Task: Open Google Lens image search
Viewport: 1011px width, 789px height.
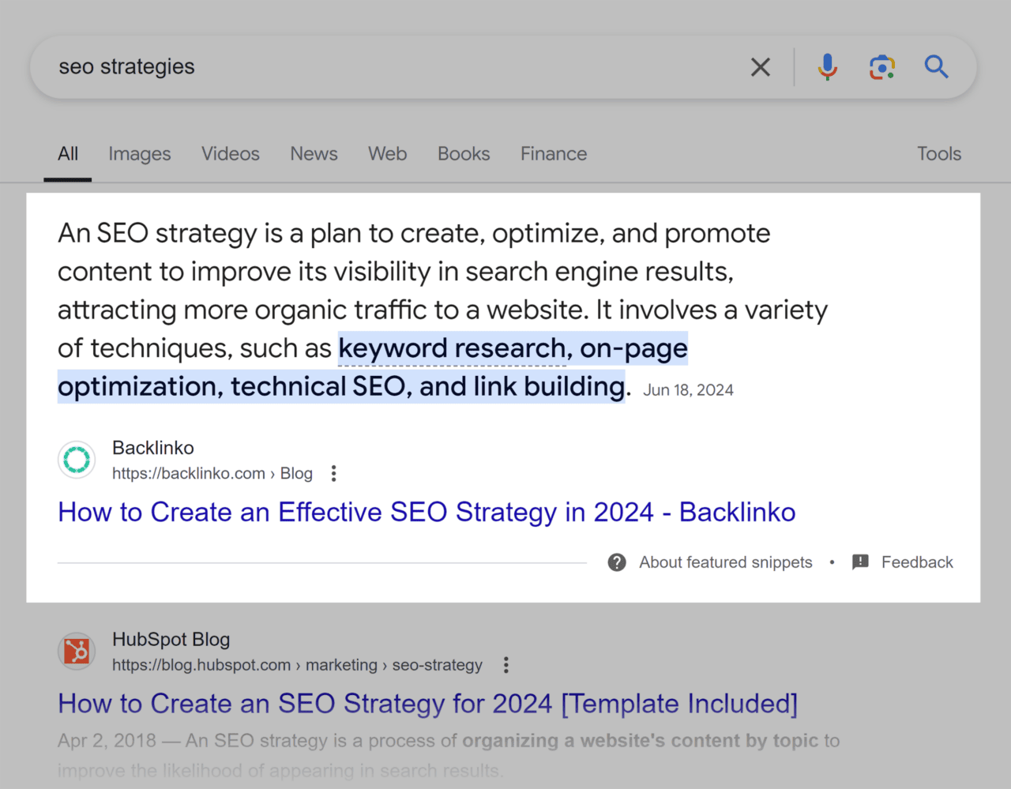Action: [882, 67]
